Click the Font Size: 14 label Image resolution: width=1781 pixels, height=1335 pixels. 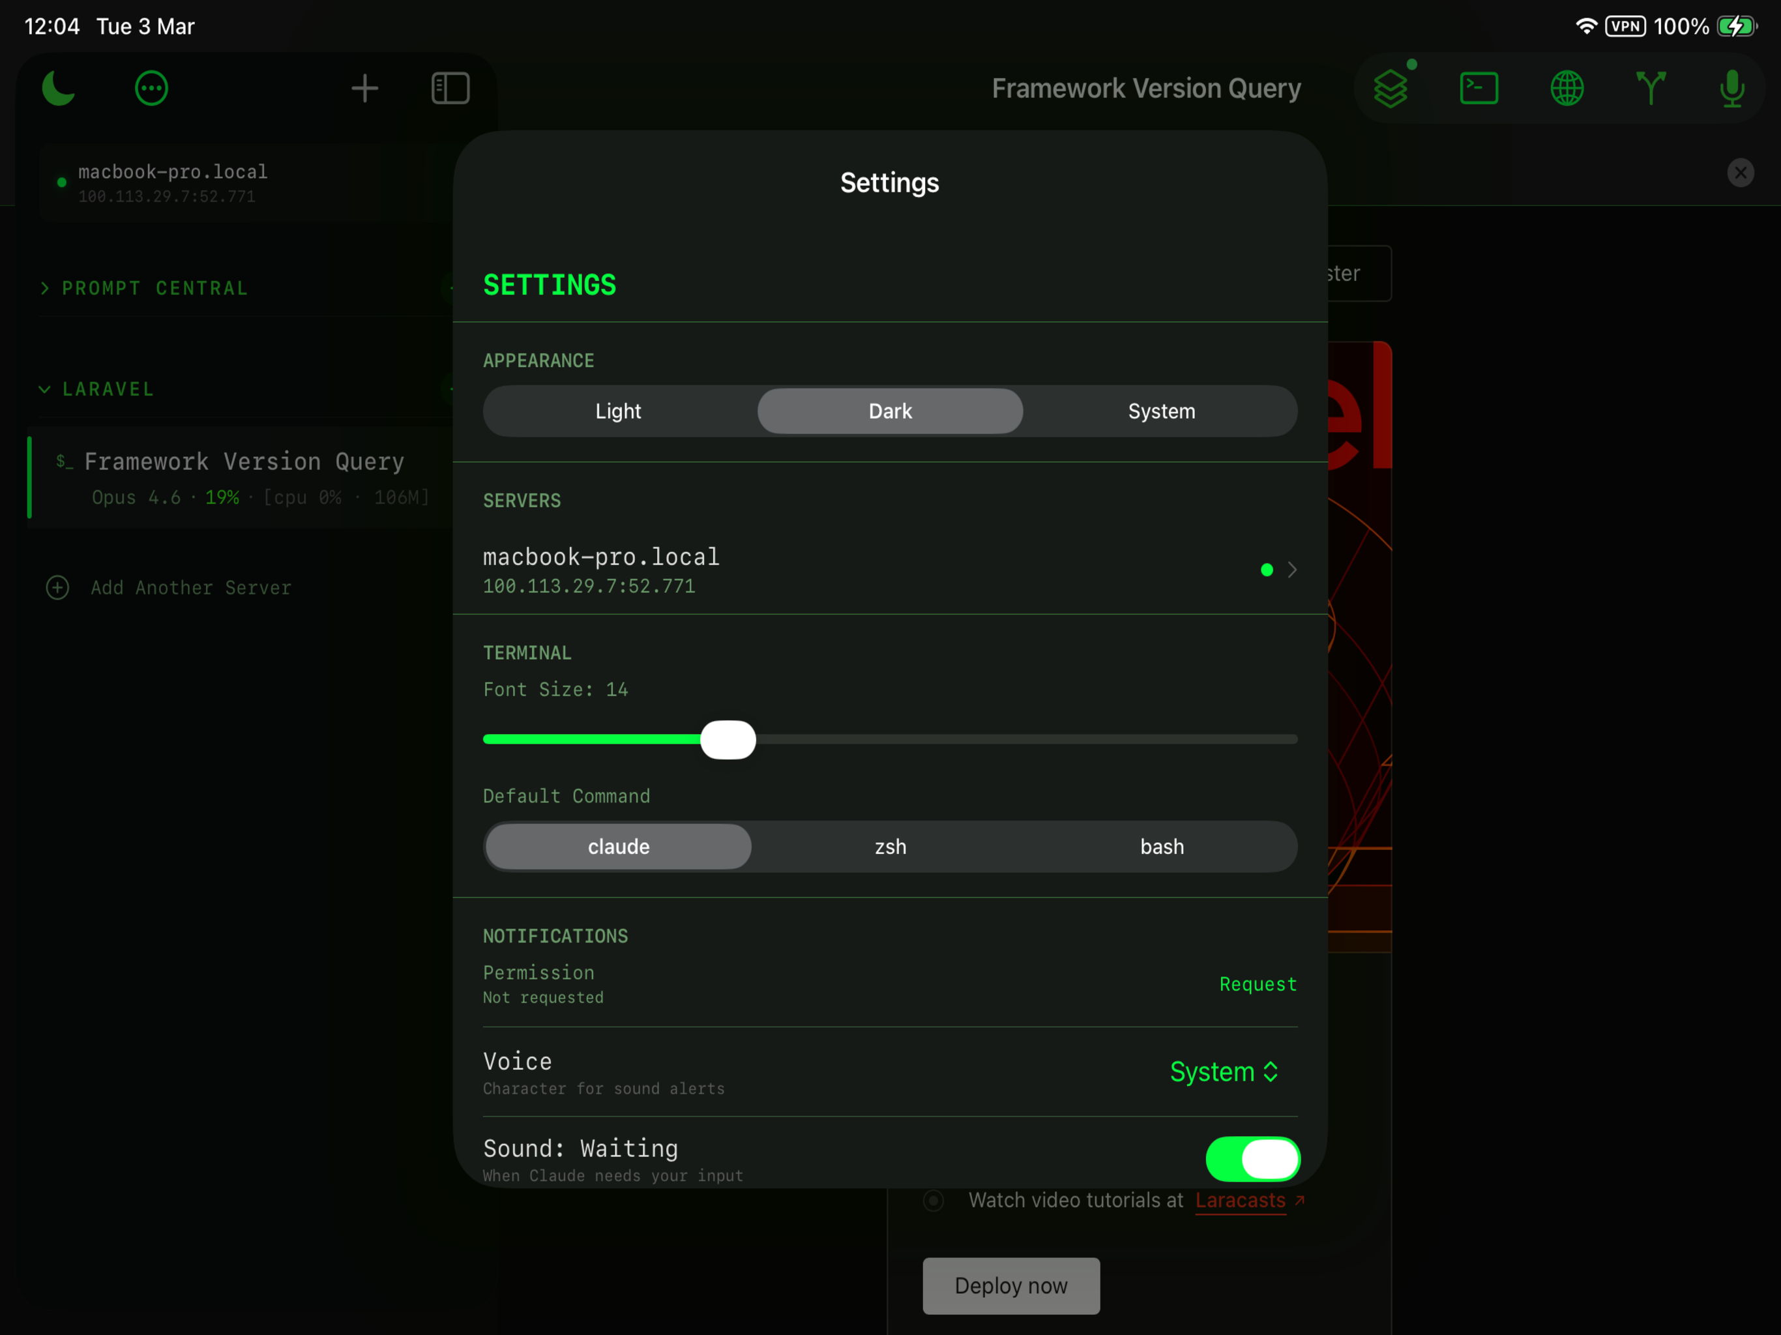coord(555,690)
